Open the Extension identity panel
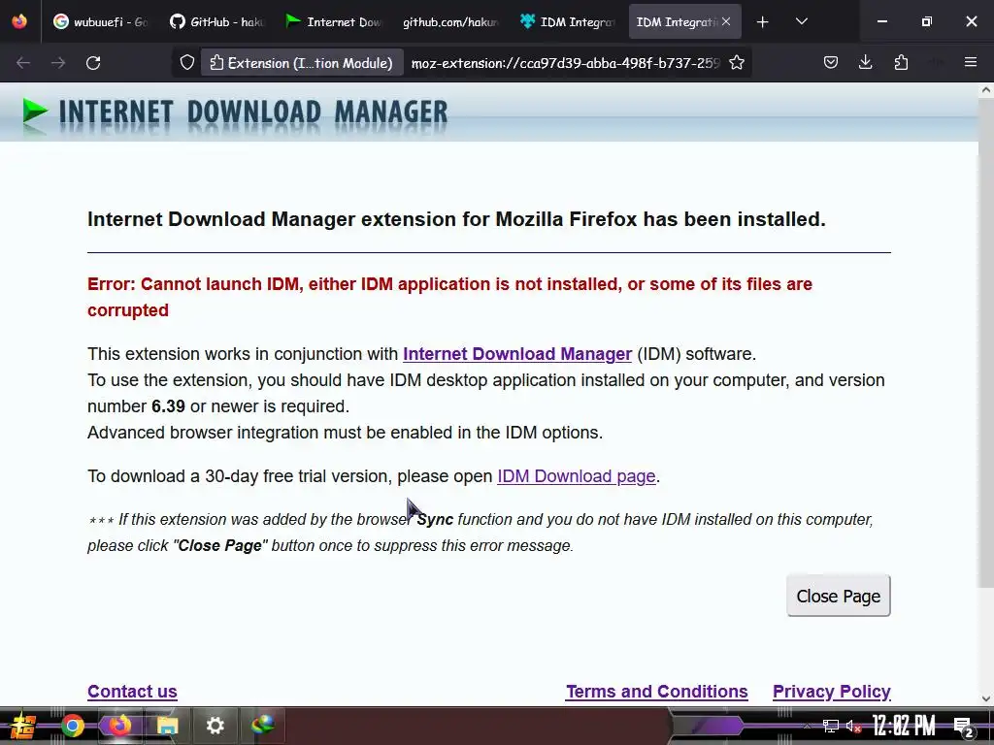Viewport: 994px width, 745px height. point(302,63)
